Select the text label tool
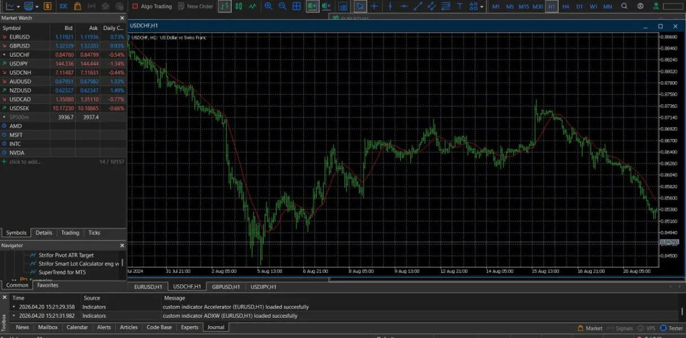The height and width of the screenshot is (338, 686). tap(460, 6)
